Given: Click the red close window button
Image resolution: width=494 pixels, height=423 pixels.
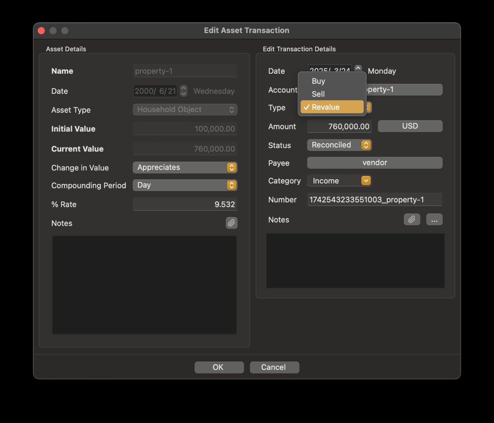Looking at the screenshot, I should [x=41, y=31].
